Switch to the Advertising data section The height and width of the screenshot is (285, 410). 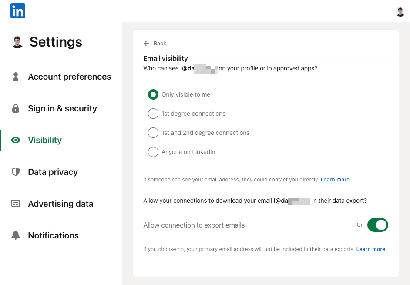click(60, 204)
